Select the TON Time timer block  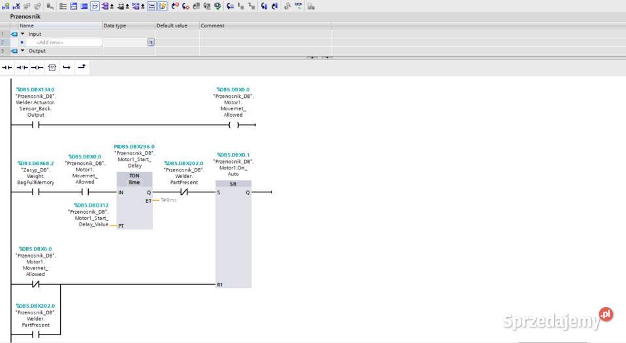134,201
